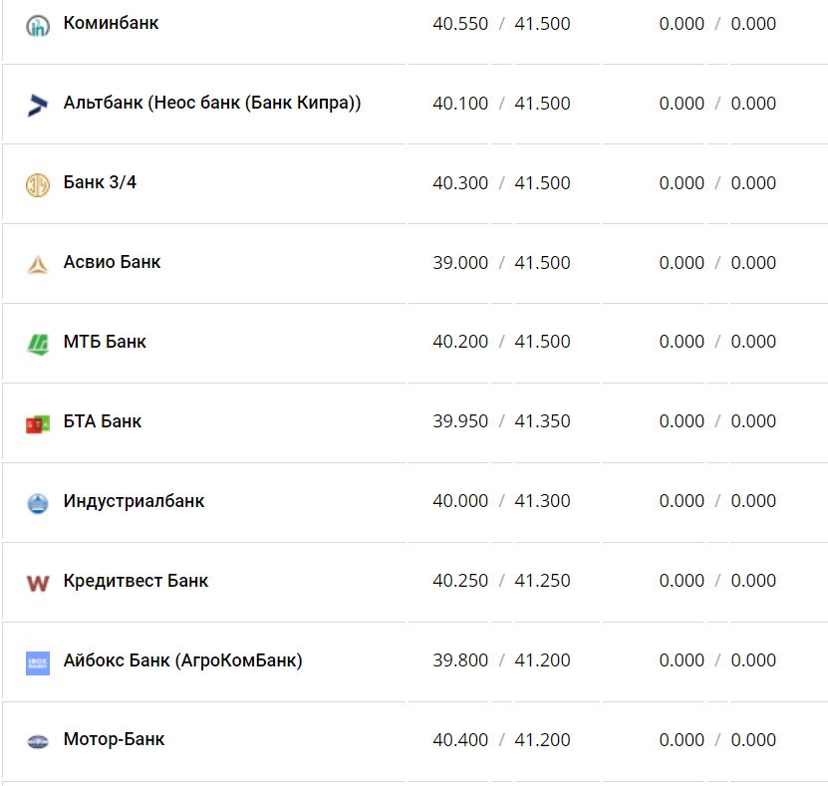Viewport: 828px width, 786px height.
Task: Open Айбокс Банк (АгроКомБанк) name link
Action: [x=182, y=660]
